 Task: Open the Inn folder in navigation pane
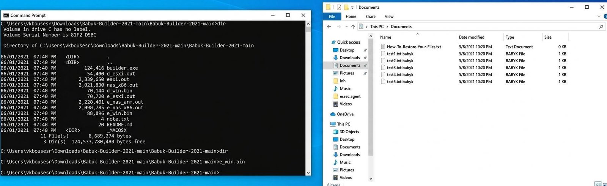pos(343,81)
